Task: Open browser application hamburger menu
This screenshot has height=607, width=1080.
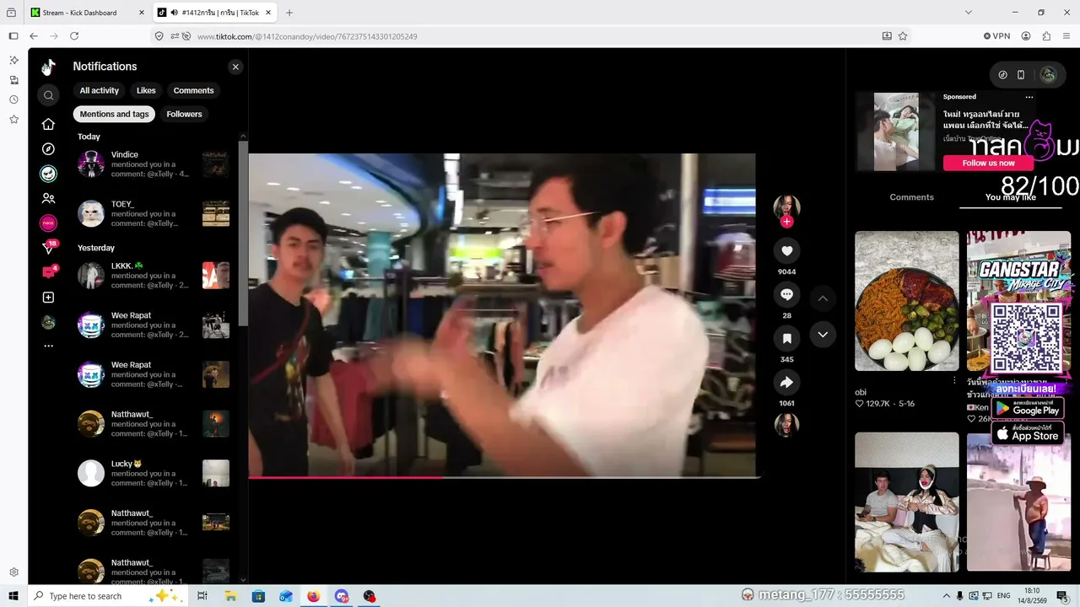Action: (x=1066, y=36)
